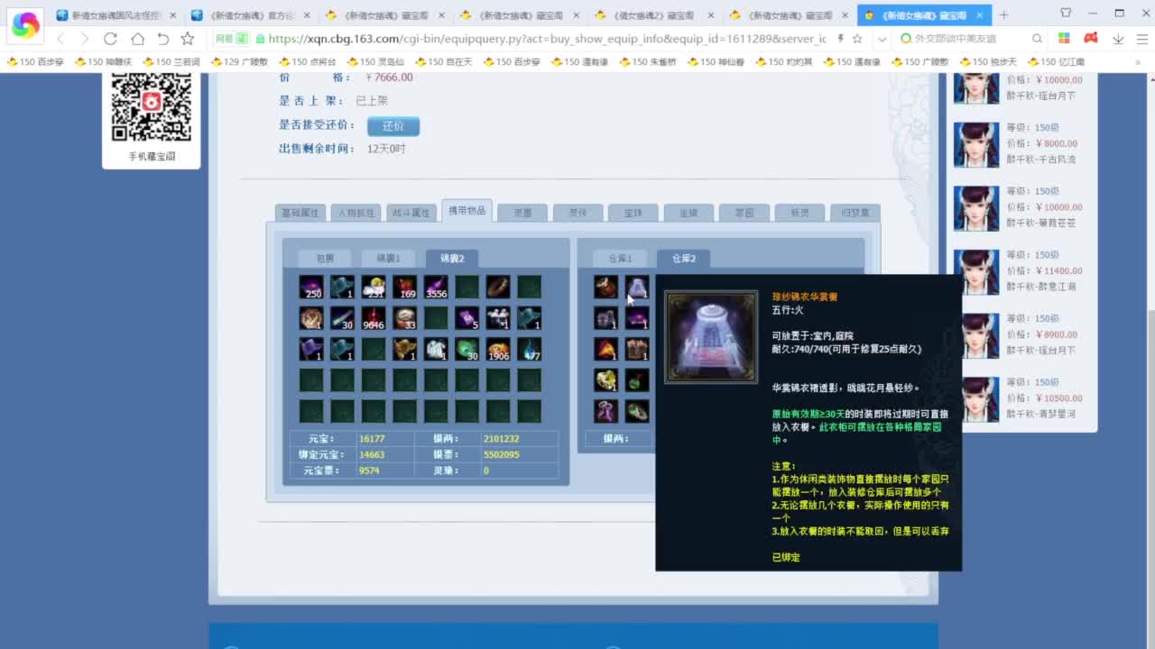Screen dimensions: 1155x649
Task: Open the 150 忆江南 bookmark
Action: (x=1056, y=61)
